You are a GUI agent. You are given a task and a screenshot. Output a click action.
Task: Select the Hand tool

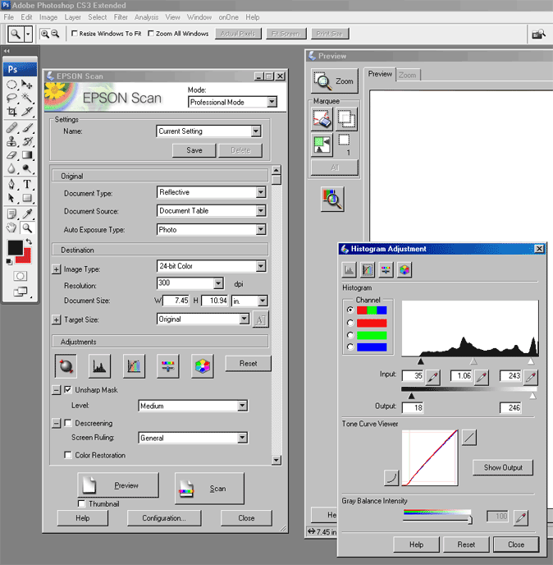(x=11, y=227)
